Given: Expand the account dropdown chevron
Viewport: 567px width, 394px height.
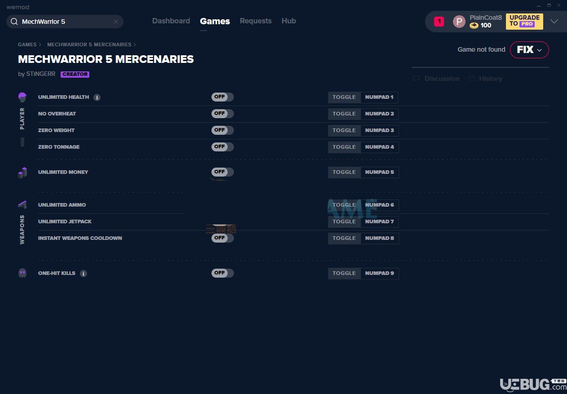Looking at the screenshot, I should [554, 21].
